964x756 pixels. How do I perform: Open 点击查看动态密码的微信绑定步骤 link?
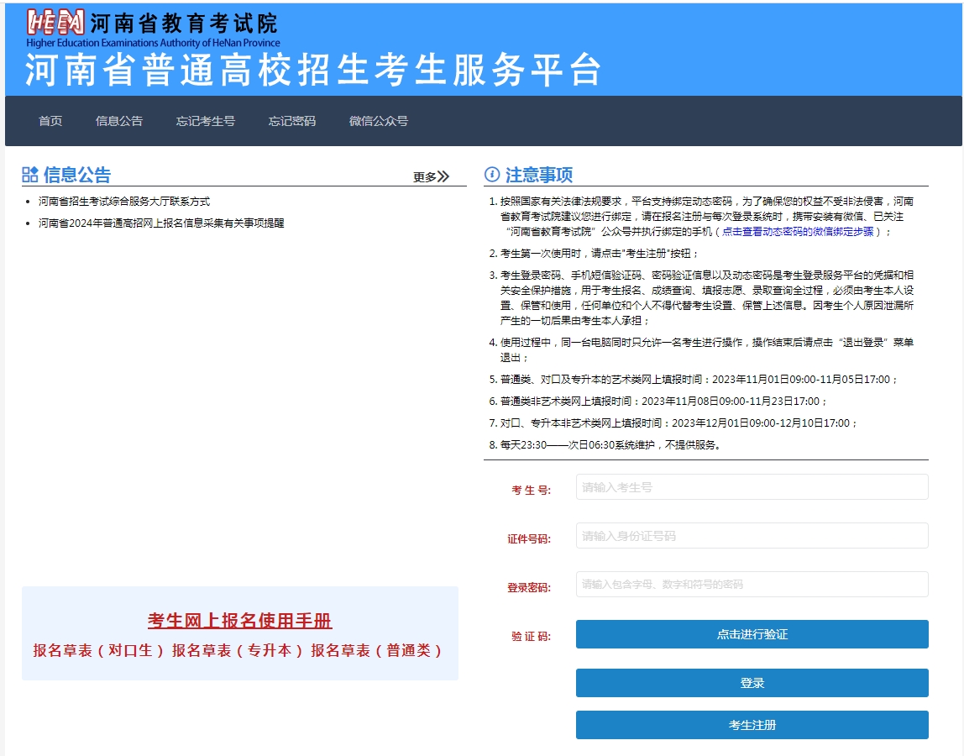(798, 232)
